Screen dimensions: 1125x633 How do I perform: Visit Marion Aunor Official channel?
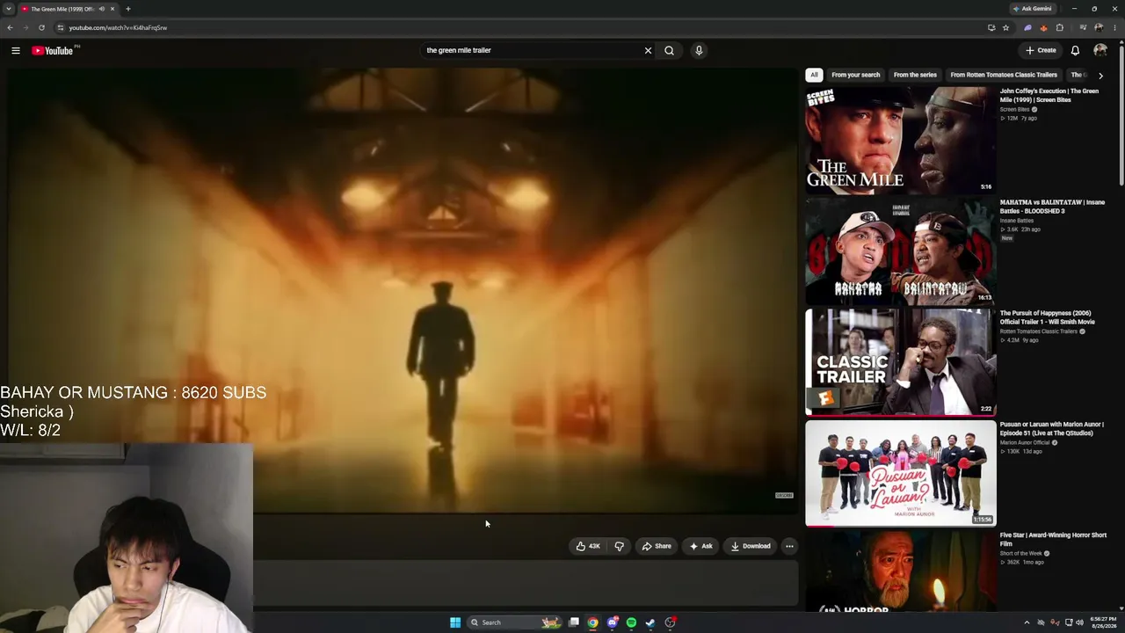(1024, 442)
